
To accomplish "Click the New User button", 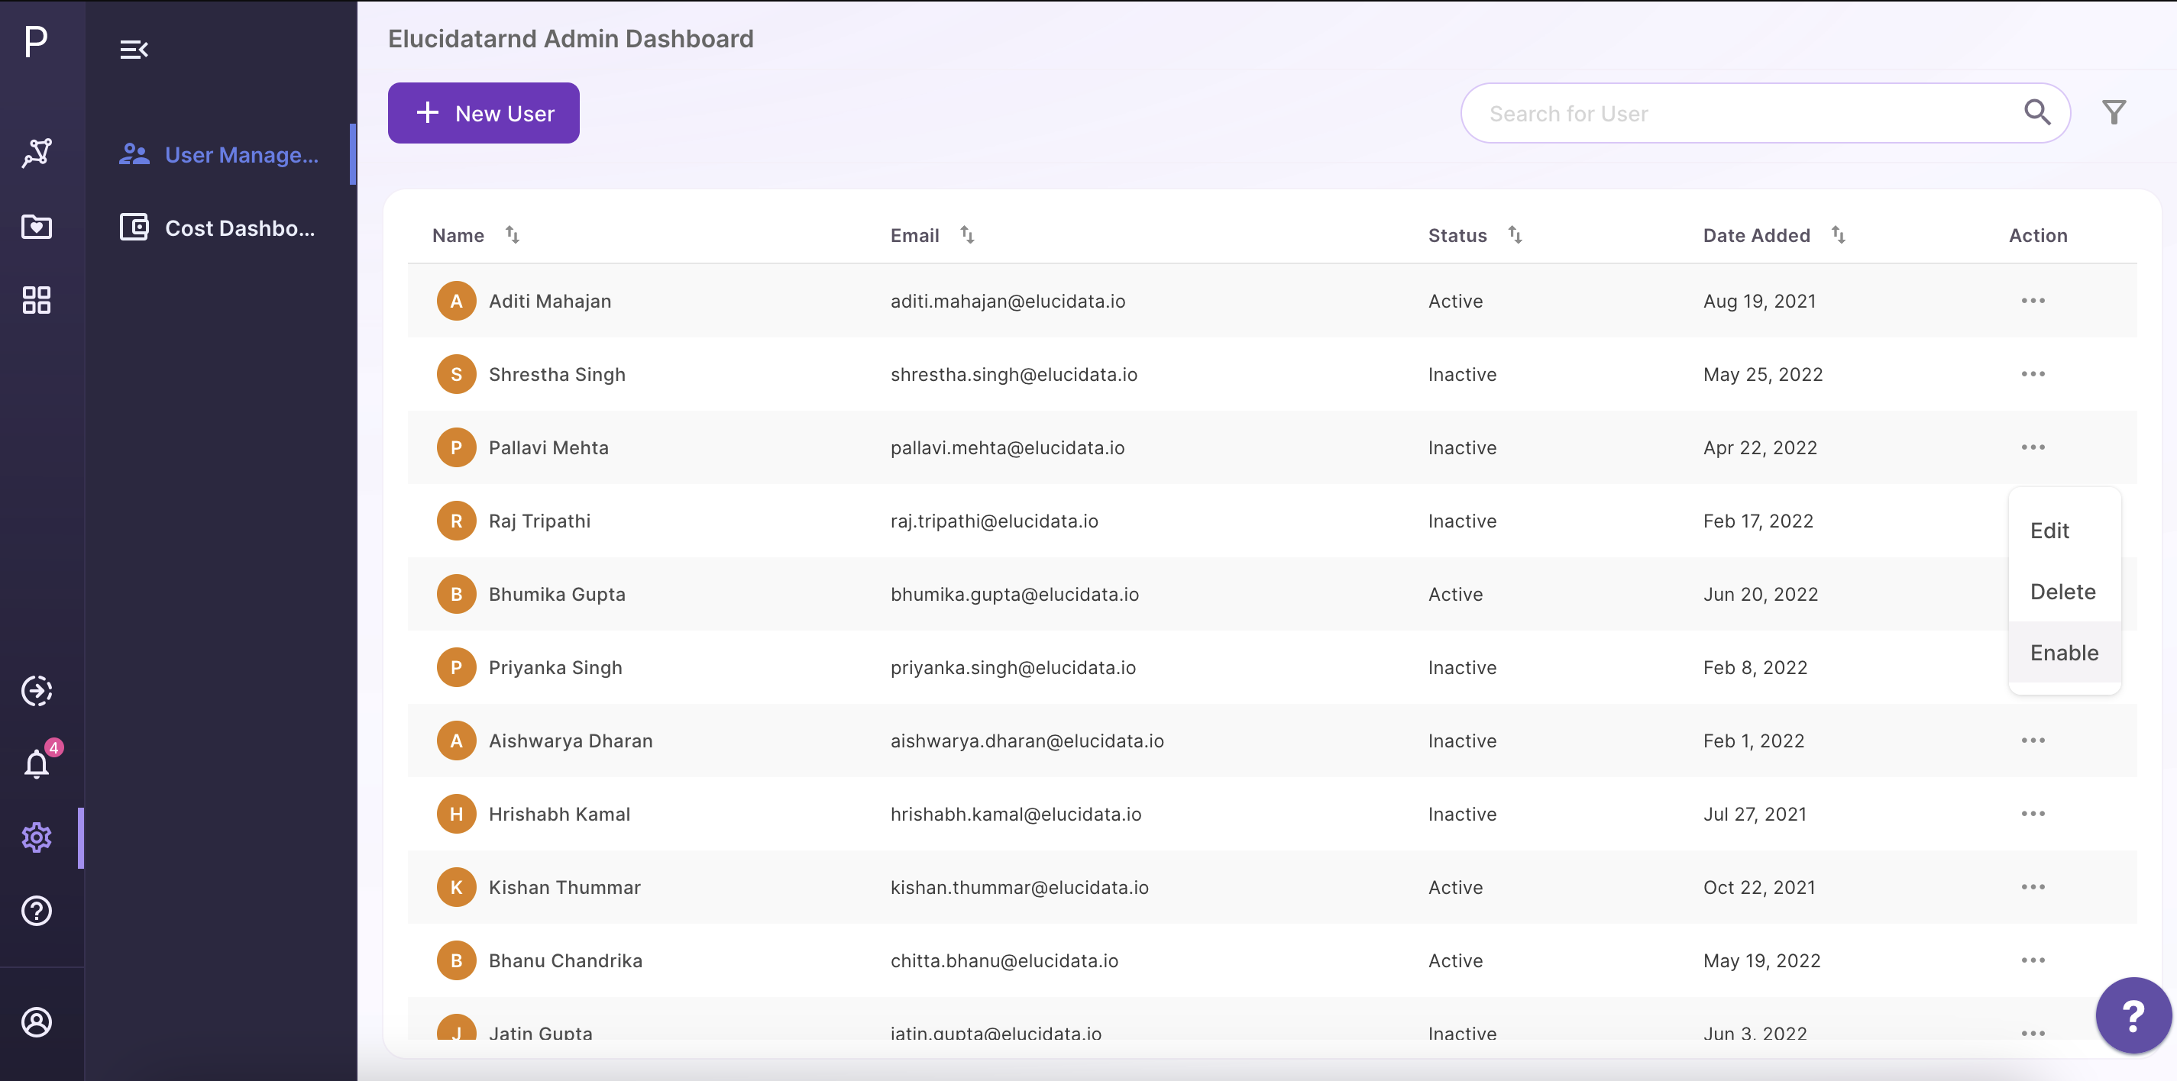I will tap(484, 113).
